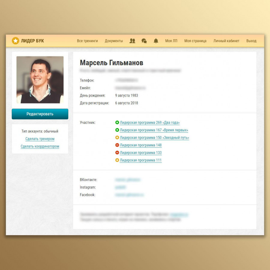
Task: Click yellow star icon beside program 150
Action: tap(117, 138)
